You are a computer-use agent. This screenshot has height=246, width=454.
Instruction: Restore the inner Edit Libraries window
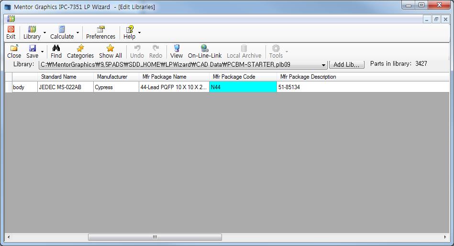[x=436, y=20]
